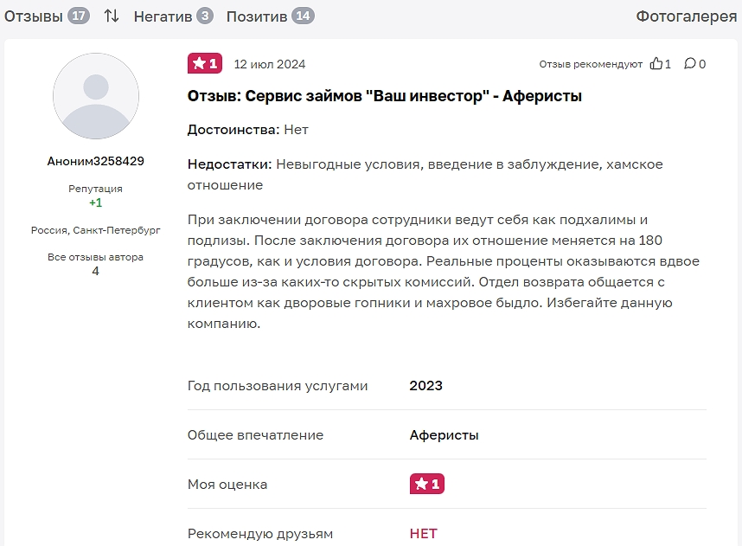Click the red one-star rating badge near date
Image resolution: width=742 pixels, height=546 pixels.
click(x=204, y=63)
